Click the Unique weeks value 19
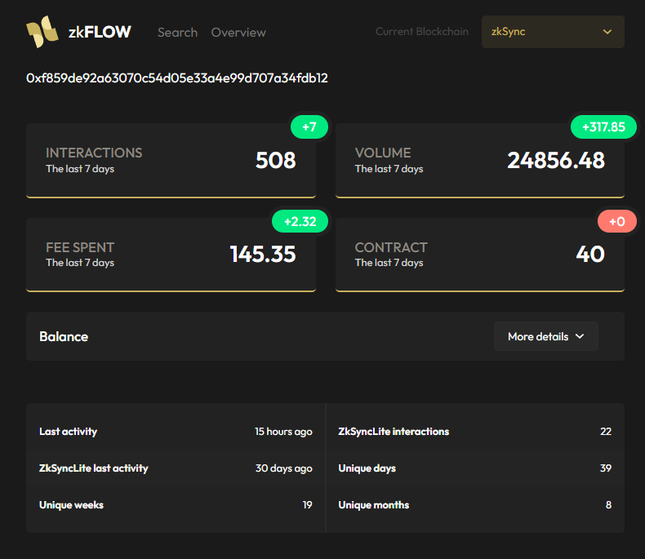645x559 pixels. (307, 505)
